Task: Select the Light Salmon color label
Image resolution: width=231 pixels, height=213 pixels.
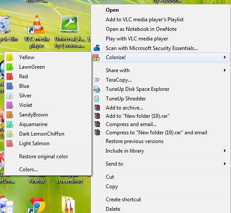Action: (34, 143)
